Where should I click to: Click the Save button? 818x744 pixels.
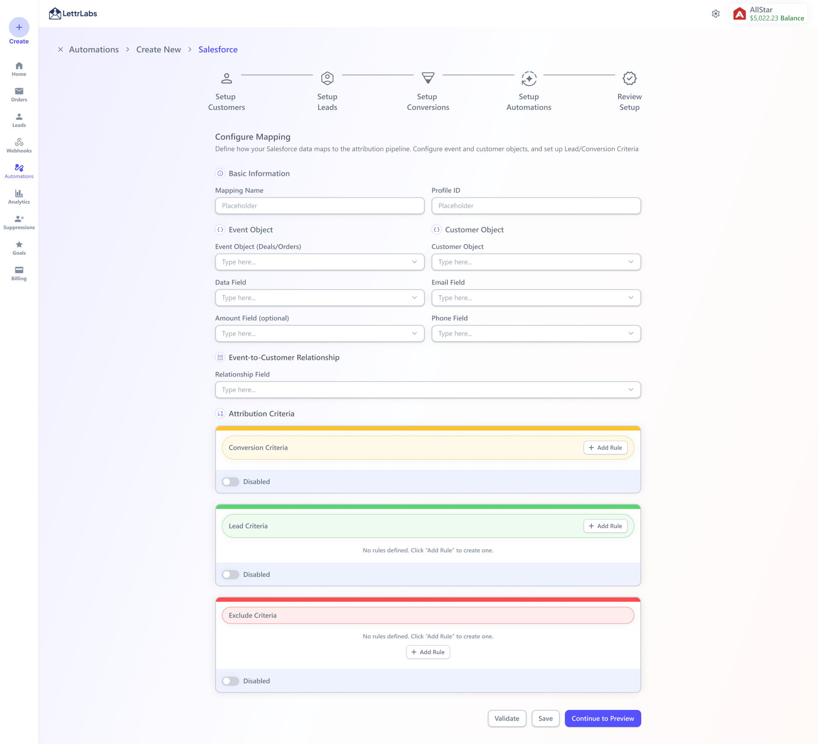pyautogui.click(x=545, y=718)
